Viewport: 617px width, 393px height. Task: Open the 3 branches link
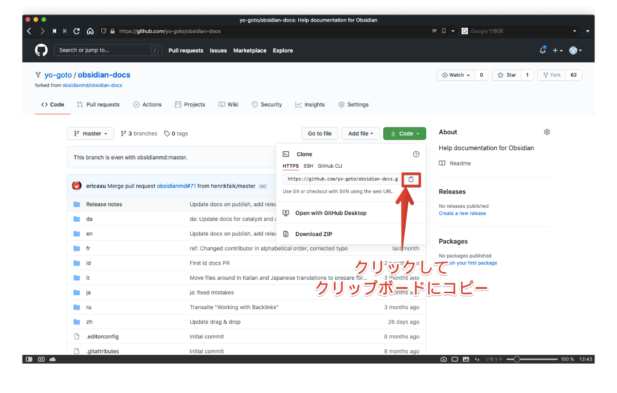pos(139,134)
